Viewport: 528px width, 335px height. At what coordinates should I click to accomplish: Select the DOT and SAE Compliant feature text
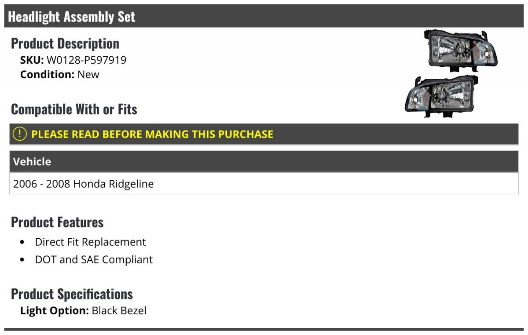[94, 260]
